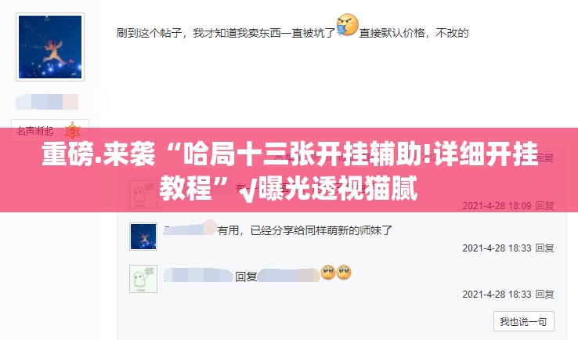Viewport: 578px width, 340px height.
Task: Click the 我也说一句 button
Action: click(524, 321)
